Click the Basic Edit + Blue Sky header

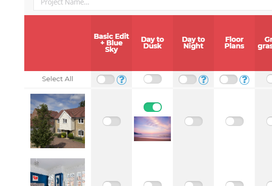(x=111, y=43)
